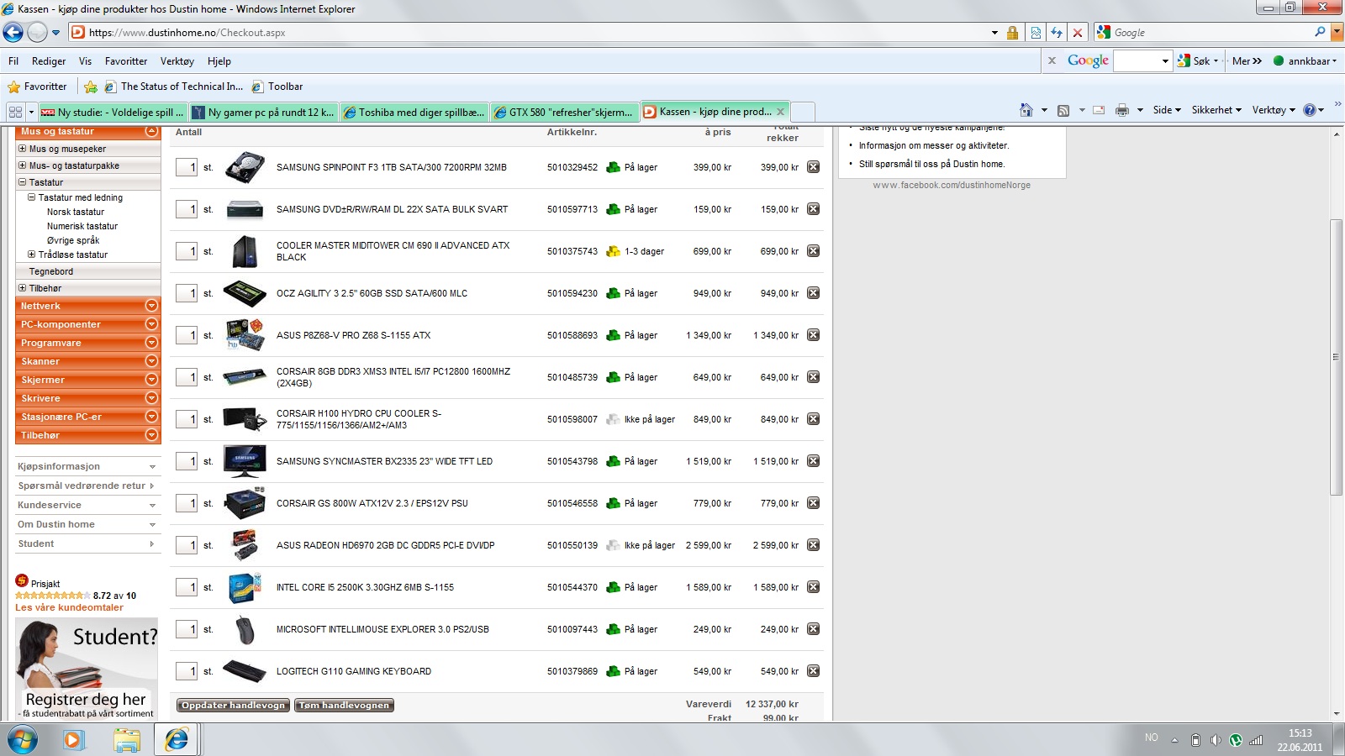Open the Side command bar dropdown

click(1167, 110)
